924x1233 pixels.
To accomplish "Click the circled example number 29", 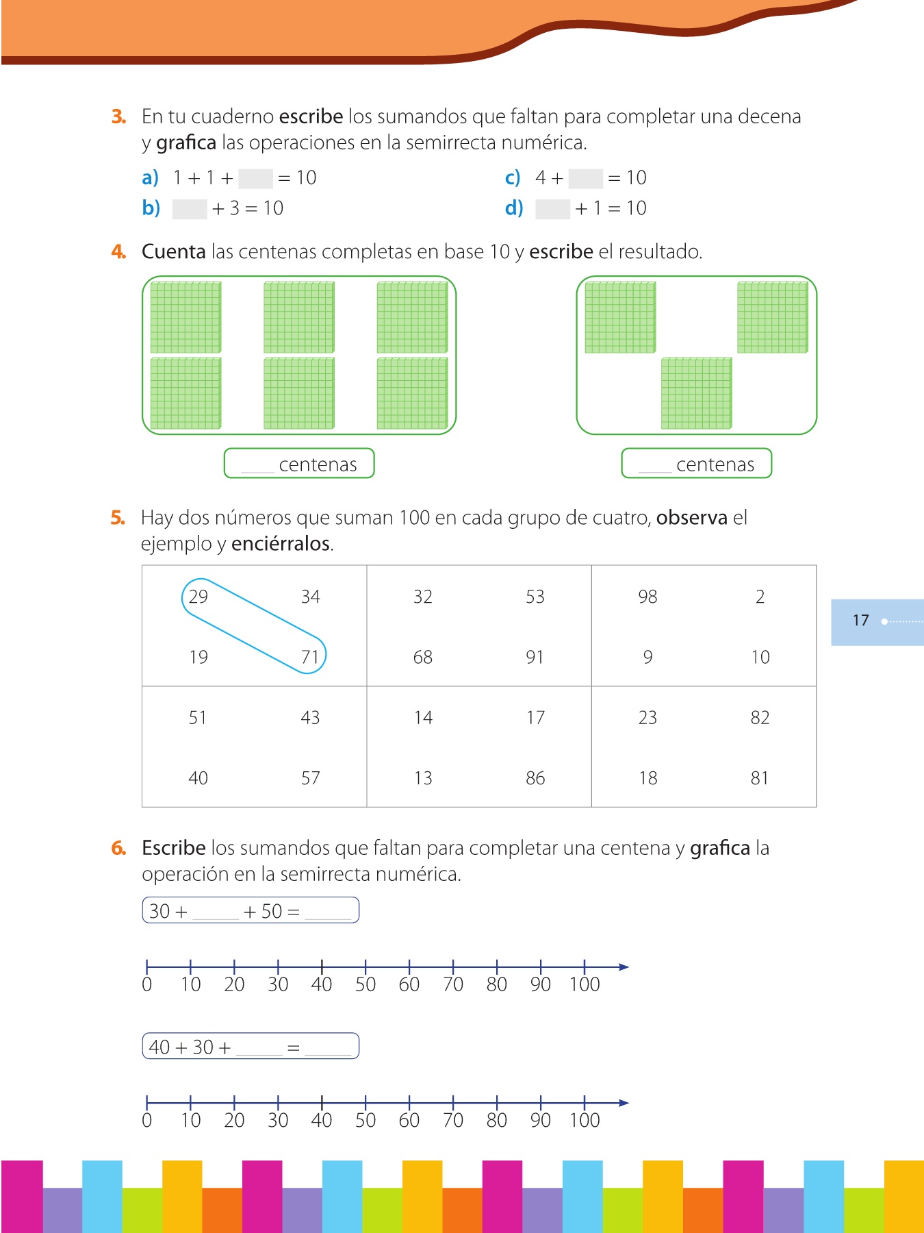I will (x=198, y=597).
